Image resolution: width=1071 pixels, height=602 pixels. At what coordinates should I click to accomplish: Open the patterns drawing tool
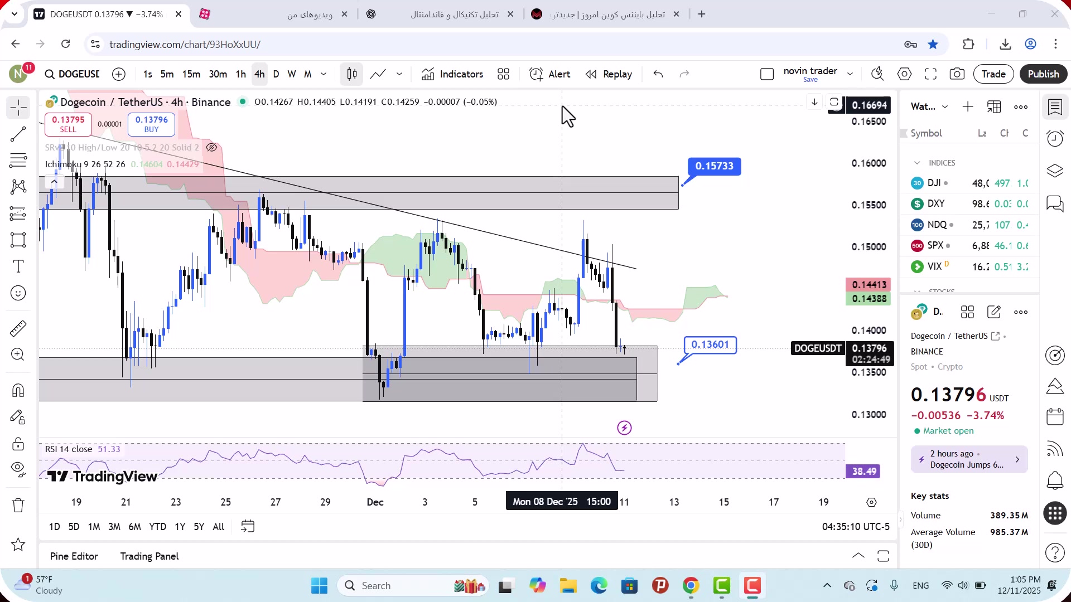(x=18, y=187)
